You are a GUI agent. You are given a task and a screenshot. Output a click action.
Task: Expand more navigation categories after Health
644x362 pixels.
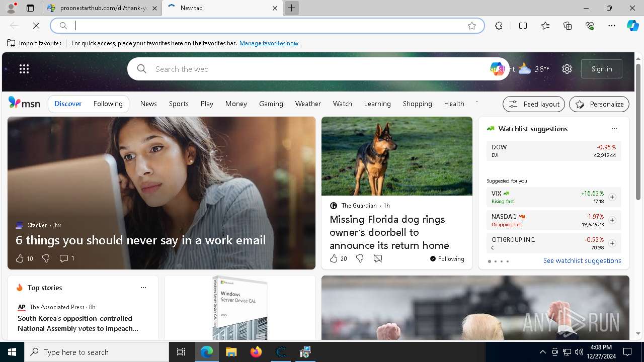coord(476,104)
